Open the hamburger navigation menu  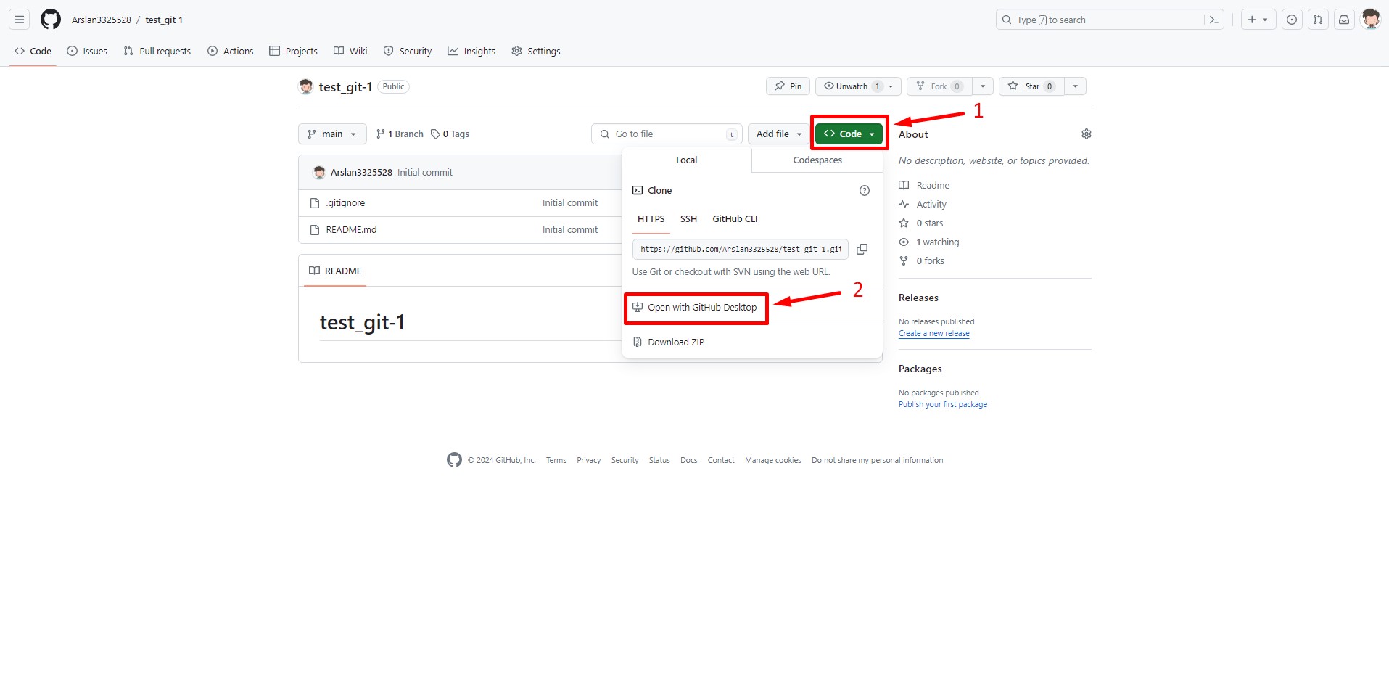(20, 20)
